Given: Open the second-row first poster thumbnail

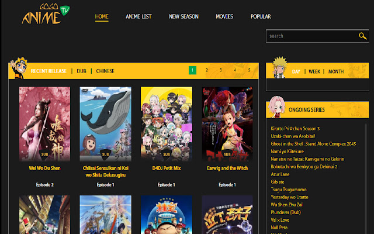Looking at the screenshot, I should click(x=44, y=215).
